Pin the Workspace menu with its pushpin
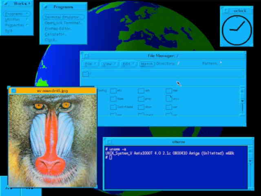This screenshot has width=261, height=196. click(6, 4)
